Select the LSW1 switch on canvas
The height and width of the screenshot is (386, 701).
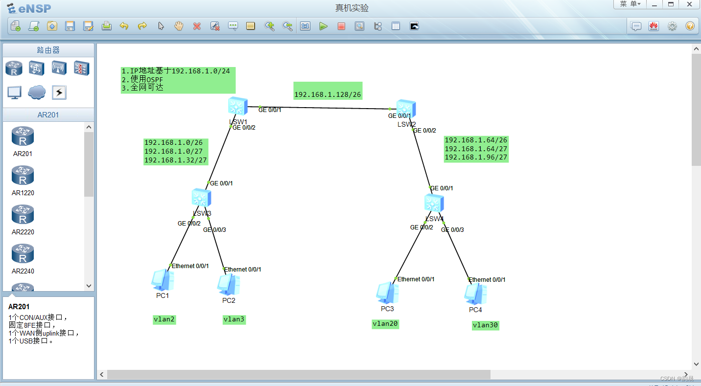[x=238, y=107]
